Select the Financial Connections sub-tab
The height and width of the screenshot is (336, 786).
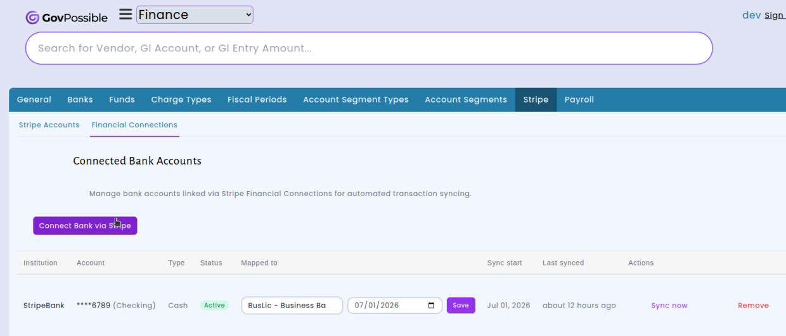click(x=134, y=125)
